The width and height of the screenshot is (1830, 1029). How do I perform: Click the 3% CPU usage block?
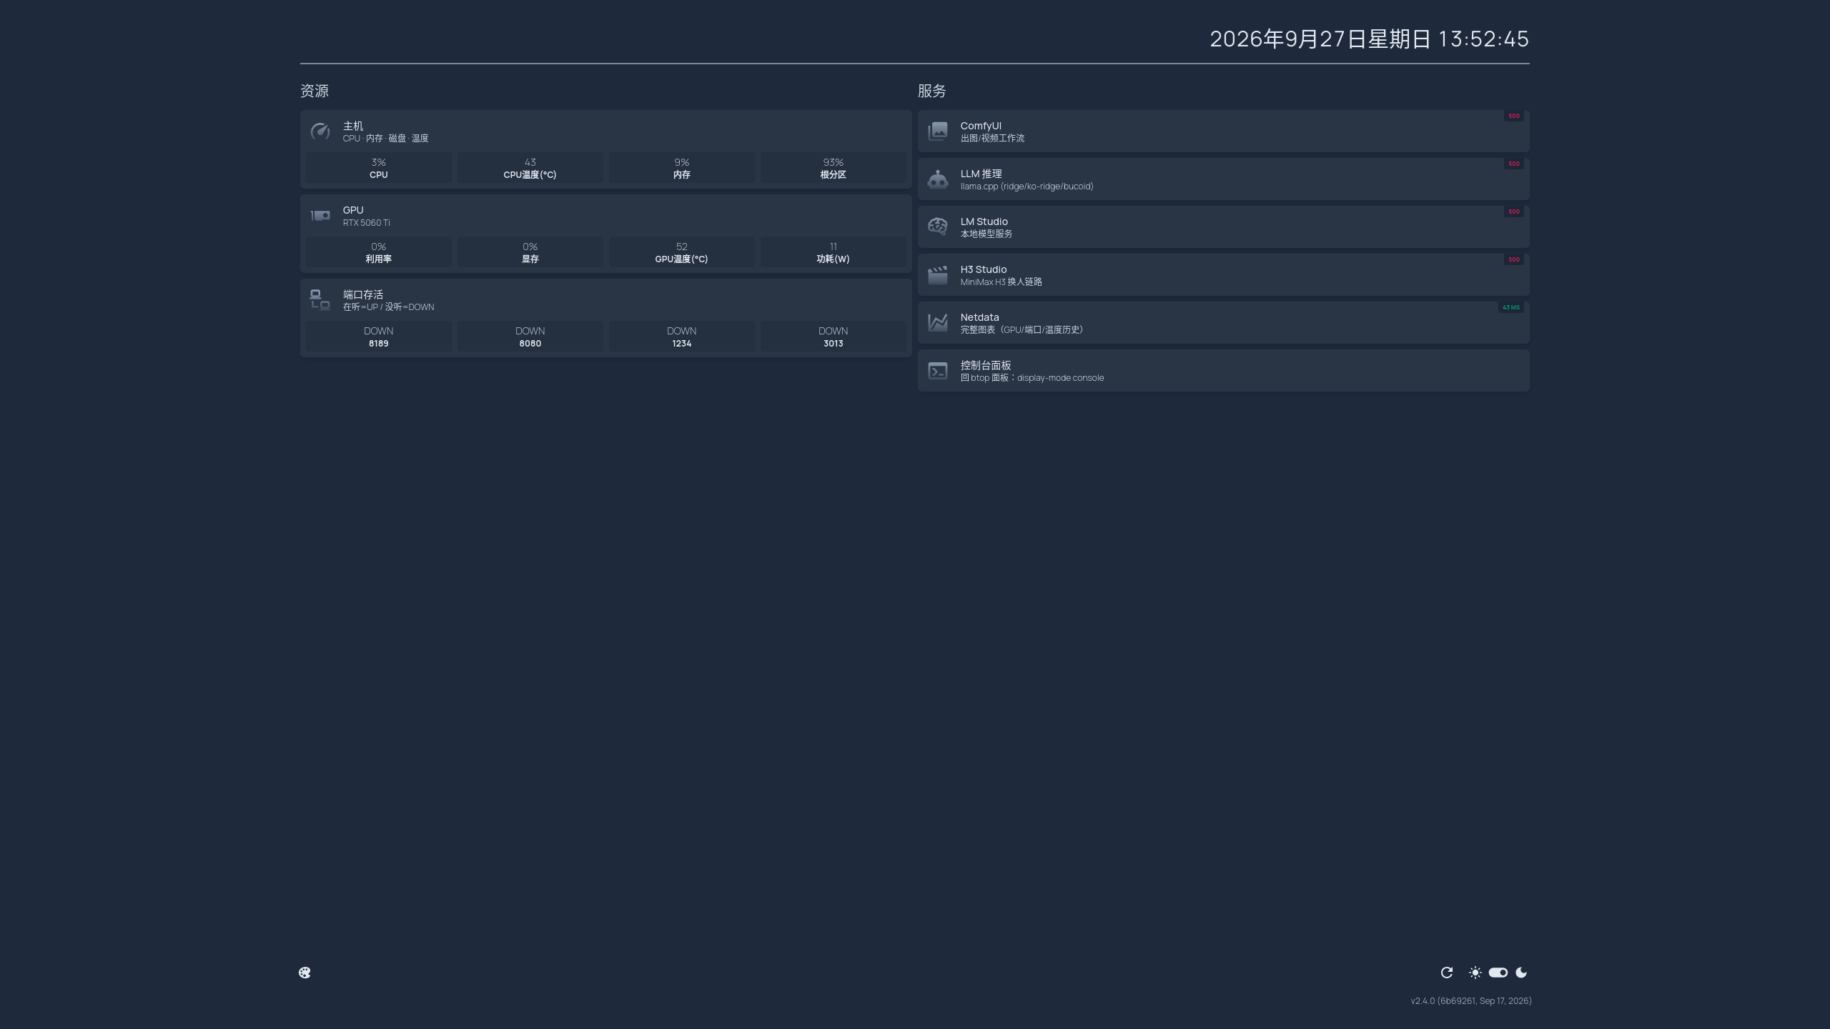click(x=379, y=168)
